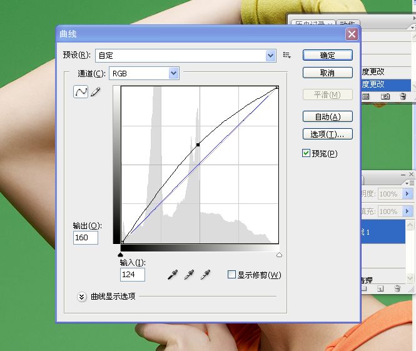
Task: Click the Layers panel scrollbar down arrow
Action: point(410,278)
